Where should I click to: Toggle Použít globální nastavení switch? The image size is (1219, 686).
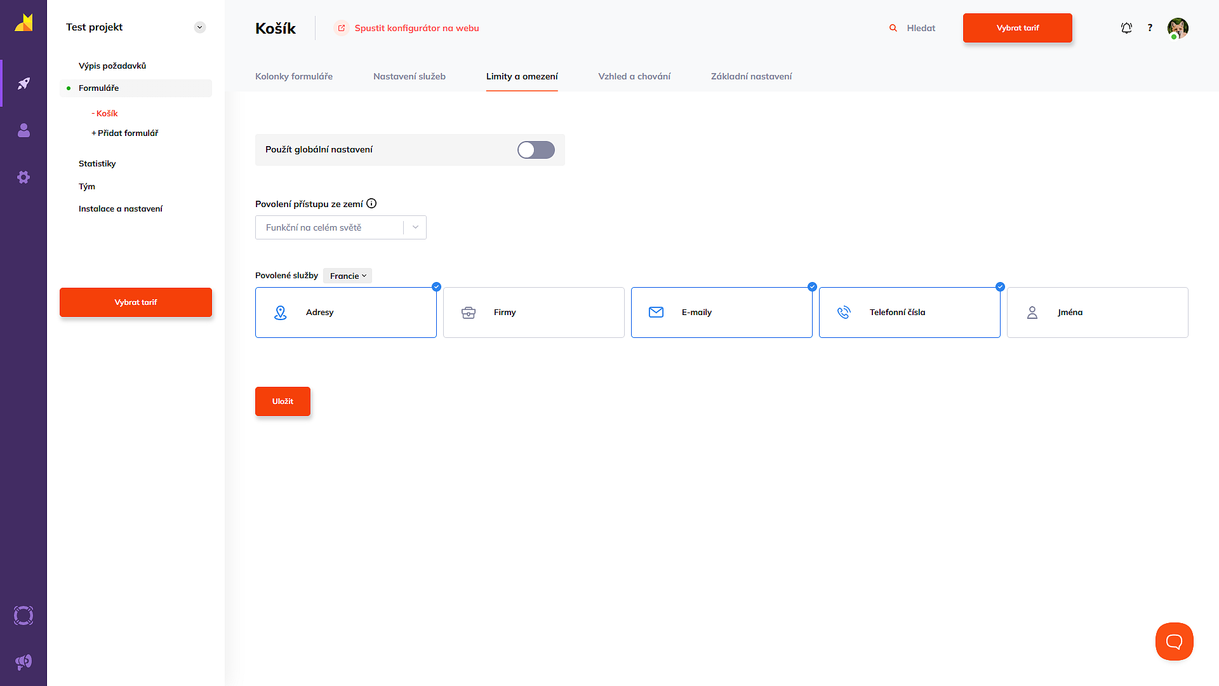point(536,150)
